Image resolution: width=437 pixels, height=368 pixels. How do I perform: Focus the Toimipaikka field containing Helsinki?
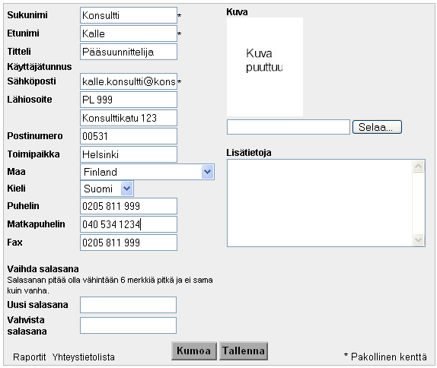click(129, 154)
